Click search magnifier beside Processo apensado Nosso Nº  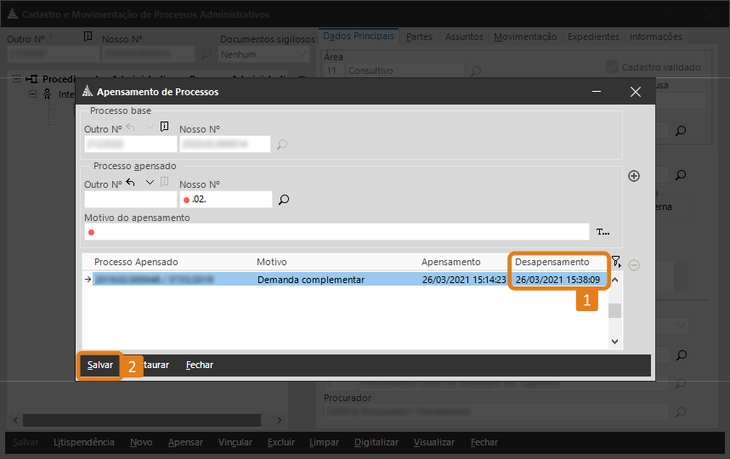[x=284, y=200]
